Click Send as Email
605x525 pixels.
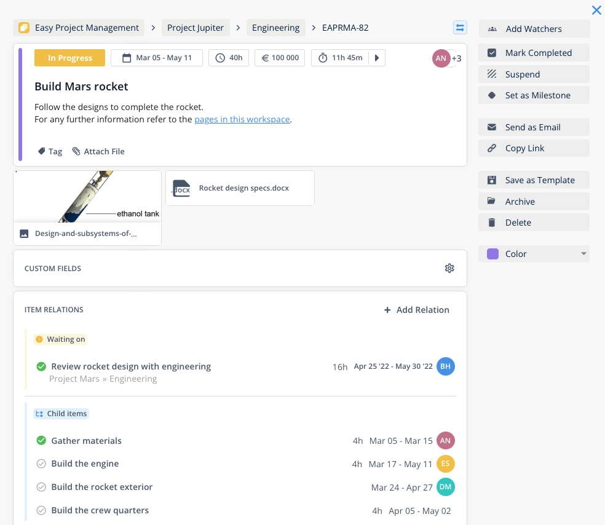coord(534,127)
